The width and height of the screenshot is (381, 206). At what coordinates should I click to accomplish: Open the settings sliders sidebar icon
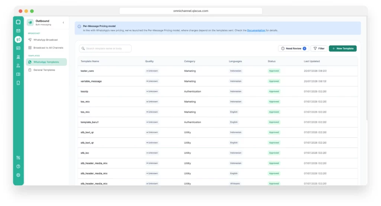18,157
